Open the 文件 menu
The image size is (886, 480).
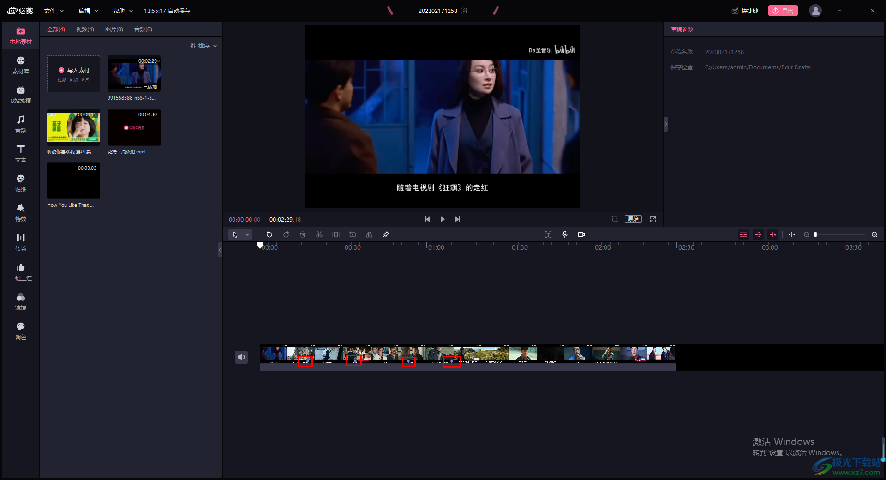[54, 11]
